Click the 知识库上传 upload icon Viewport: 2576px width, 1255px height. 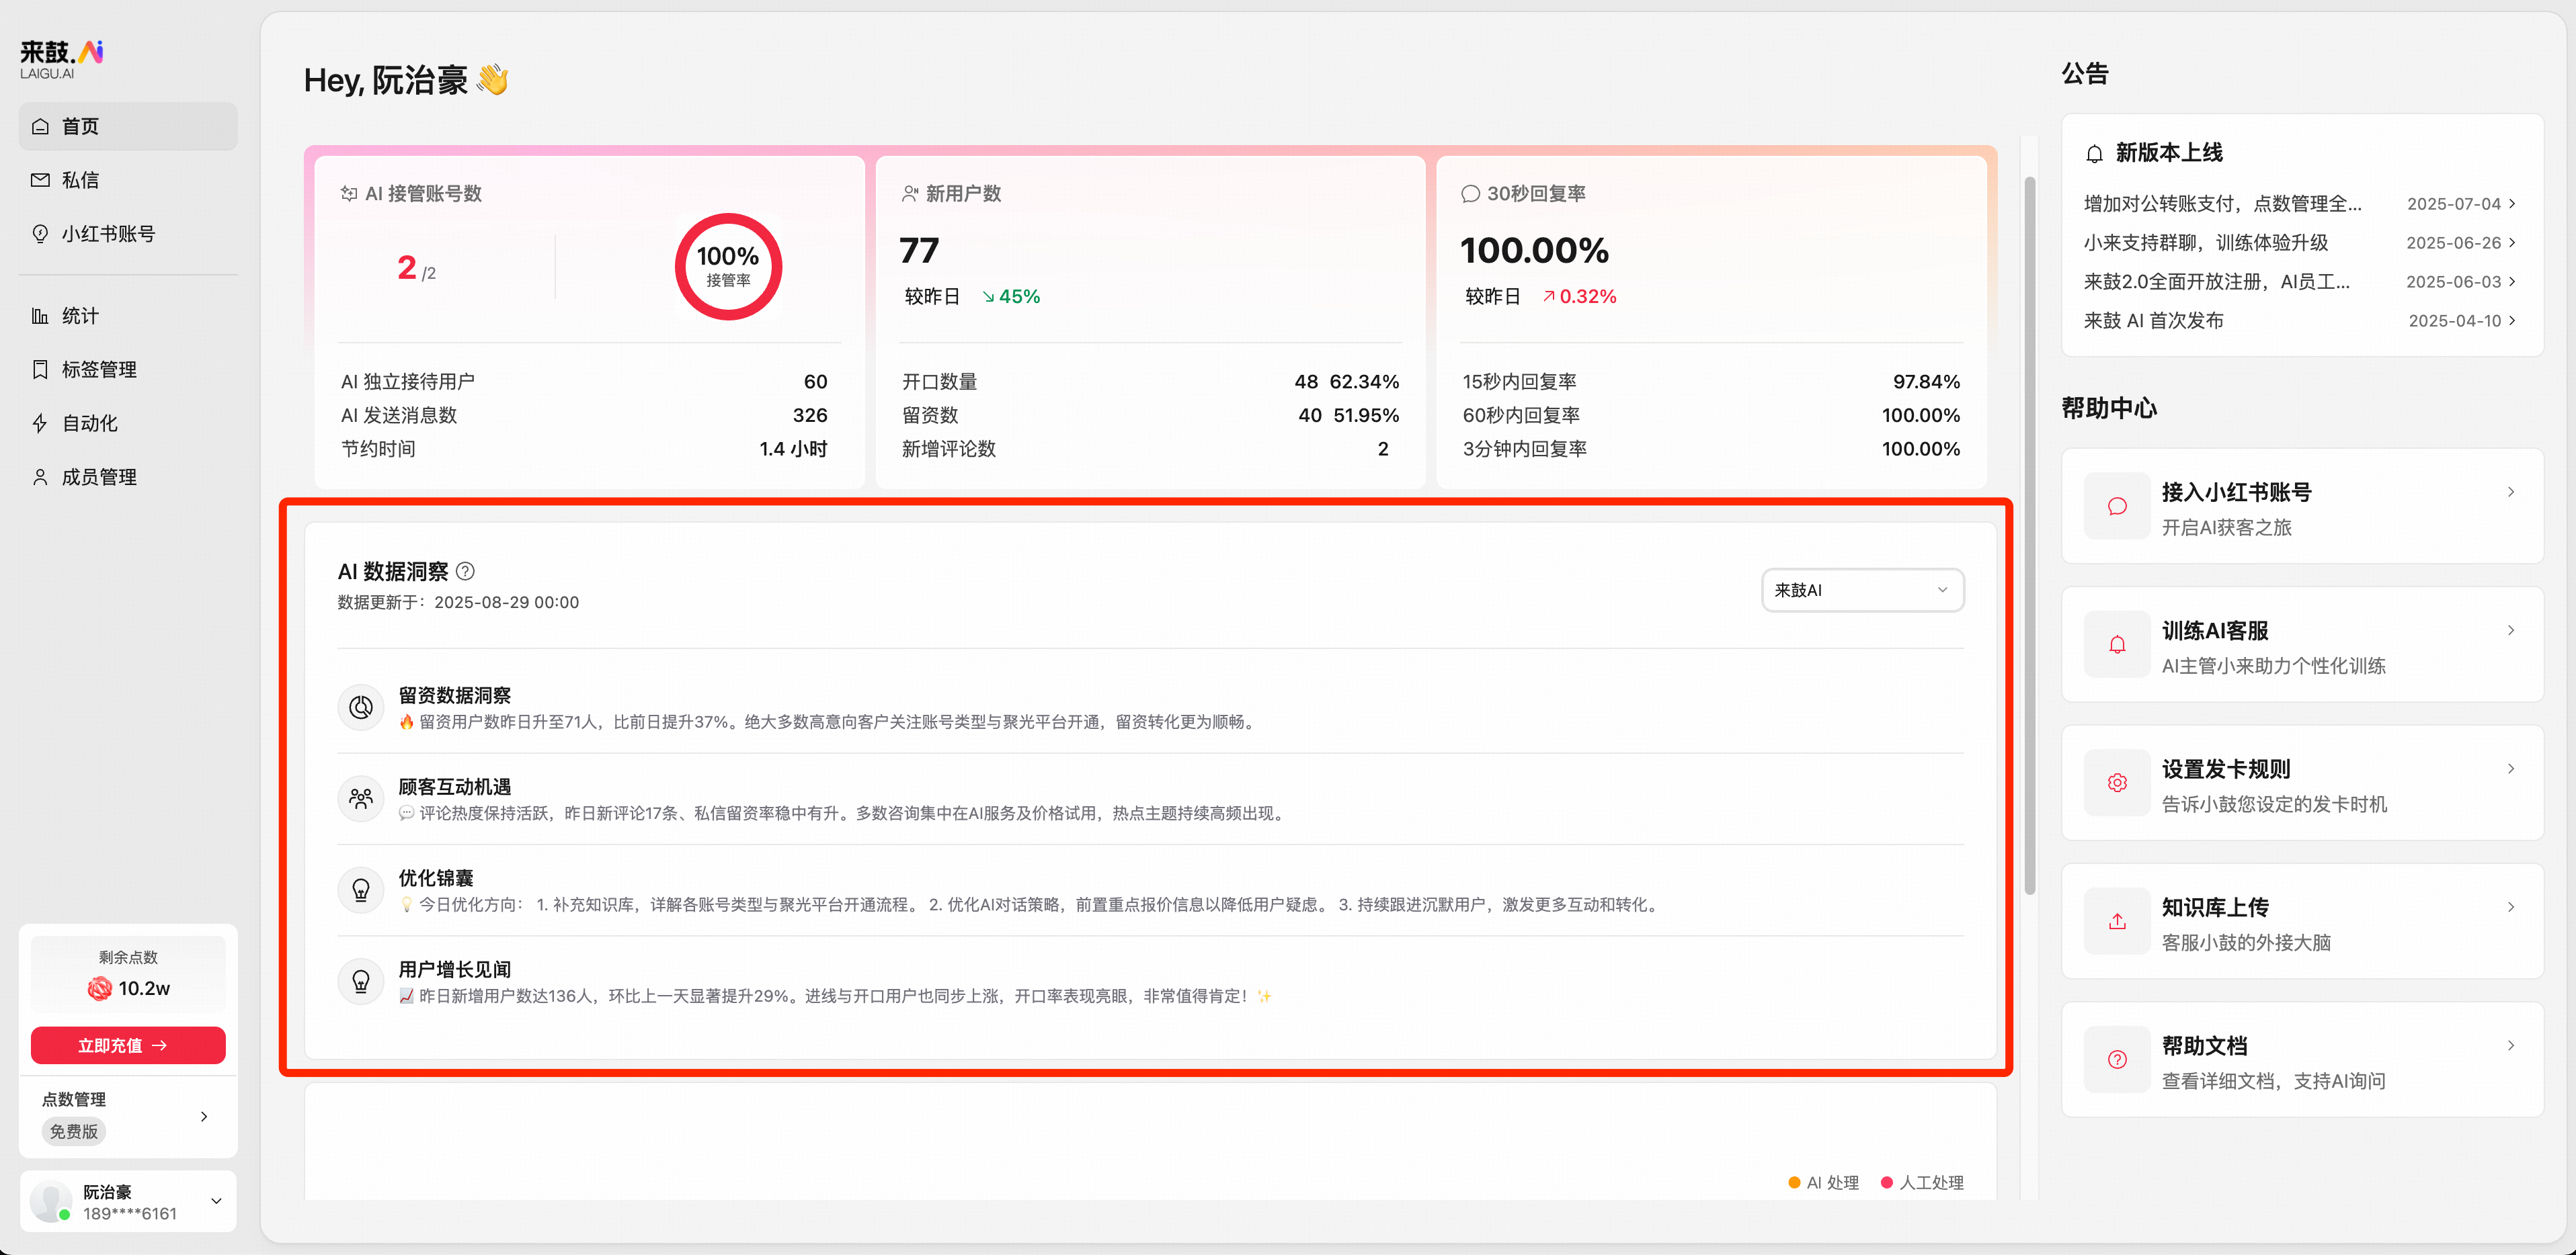pyautogui.click(x=2117, y=921)
